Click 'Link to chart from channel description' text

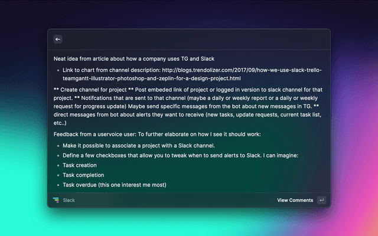coord(112,70)
